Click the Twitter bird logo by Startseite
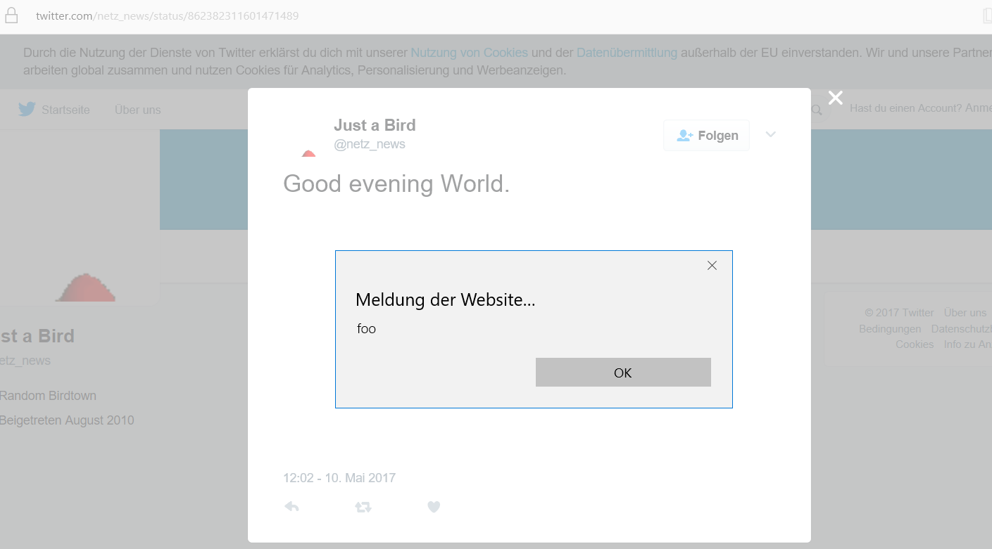This screenshot has height=549, width=992. pyautogui.click(x=27, y=109)
